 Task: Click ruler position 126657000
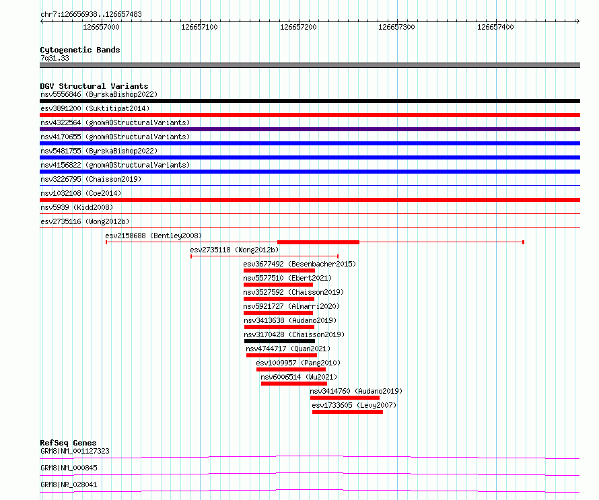click(101, 27)
